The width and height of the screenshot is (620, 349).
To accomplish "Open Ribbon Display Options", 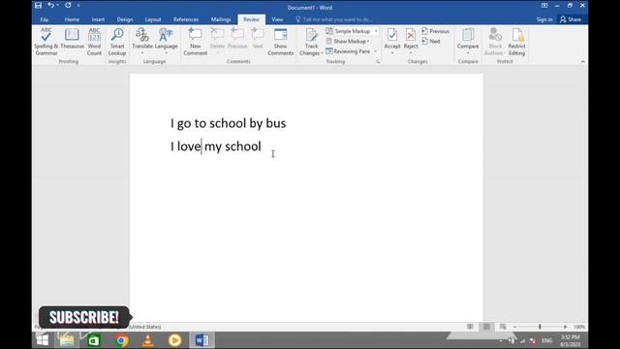I will pos(544,6).
